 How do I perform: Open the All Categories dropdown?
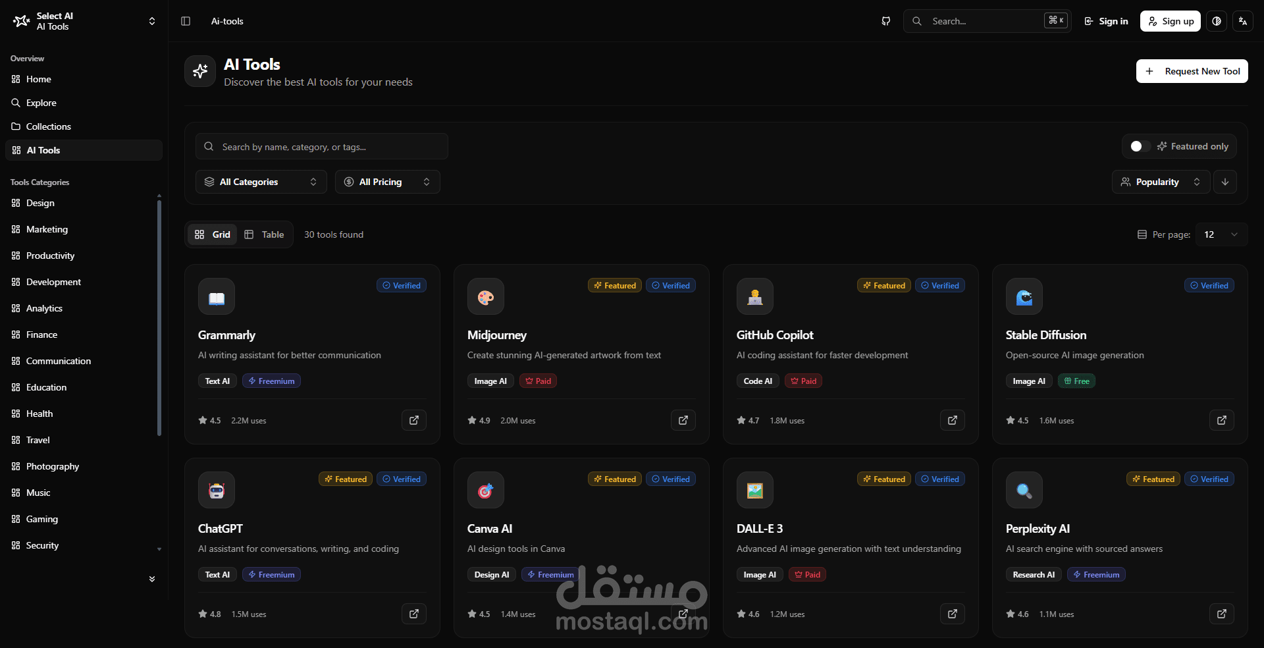[261, 182]
